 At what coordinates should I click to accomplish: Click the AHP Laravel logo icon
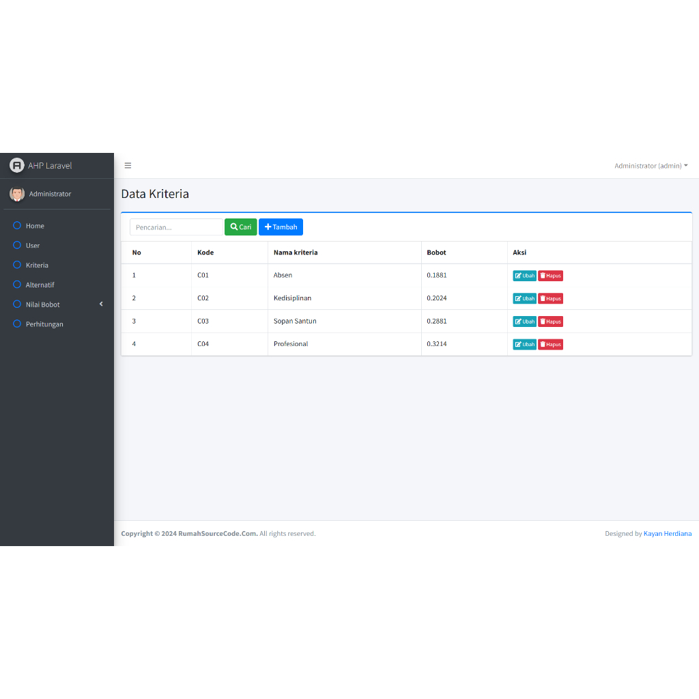click(16, 165)
